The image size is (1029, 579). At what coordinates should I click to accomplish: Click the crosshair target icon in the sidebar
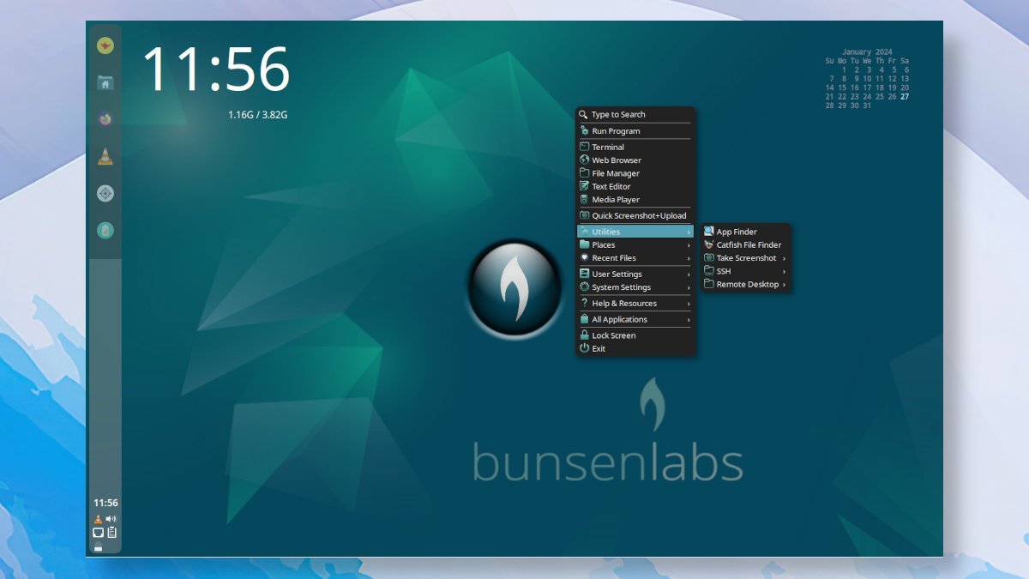click(x=105, y=193)
